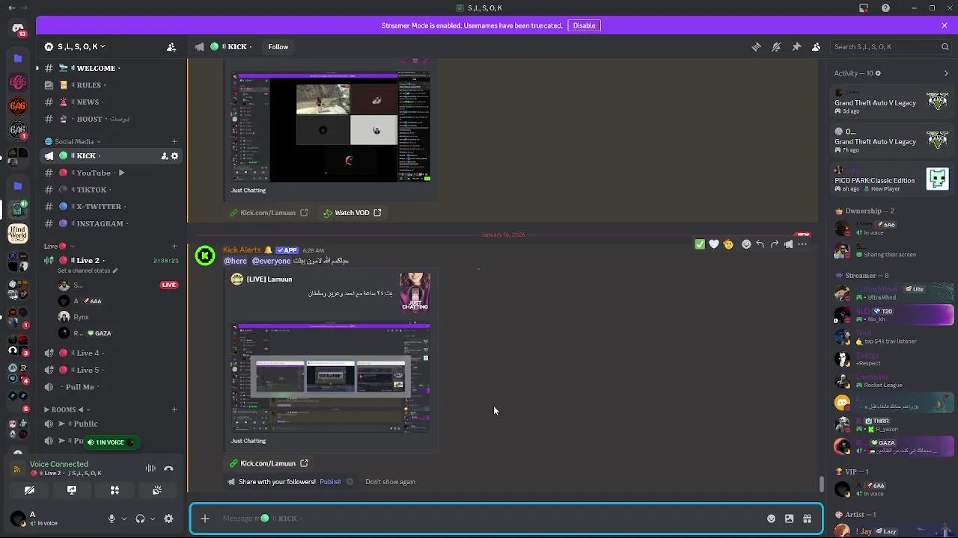Open the voice connection details signal icon
The height and width of the screenshot is (538, 958).
(x=17, y=469)
